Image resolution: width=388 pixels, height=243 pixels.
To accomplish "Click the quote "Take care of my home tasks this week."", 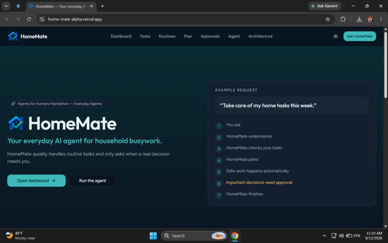I will 268,106.
